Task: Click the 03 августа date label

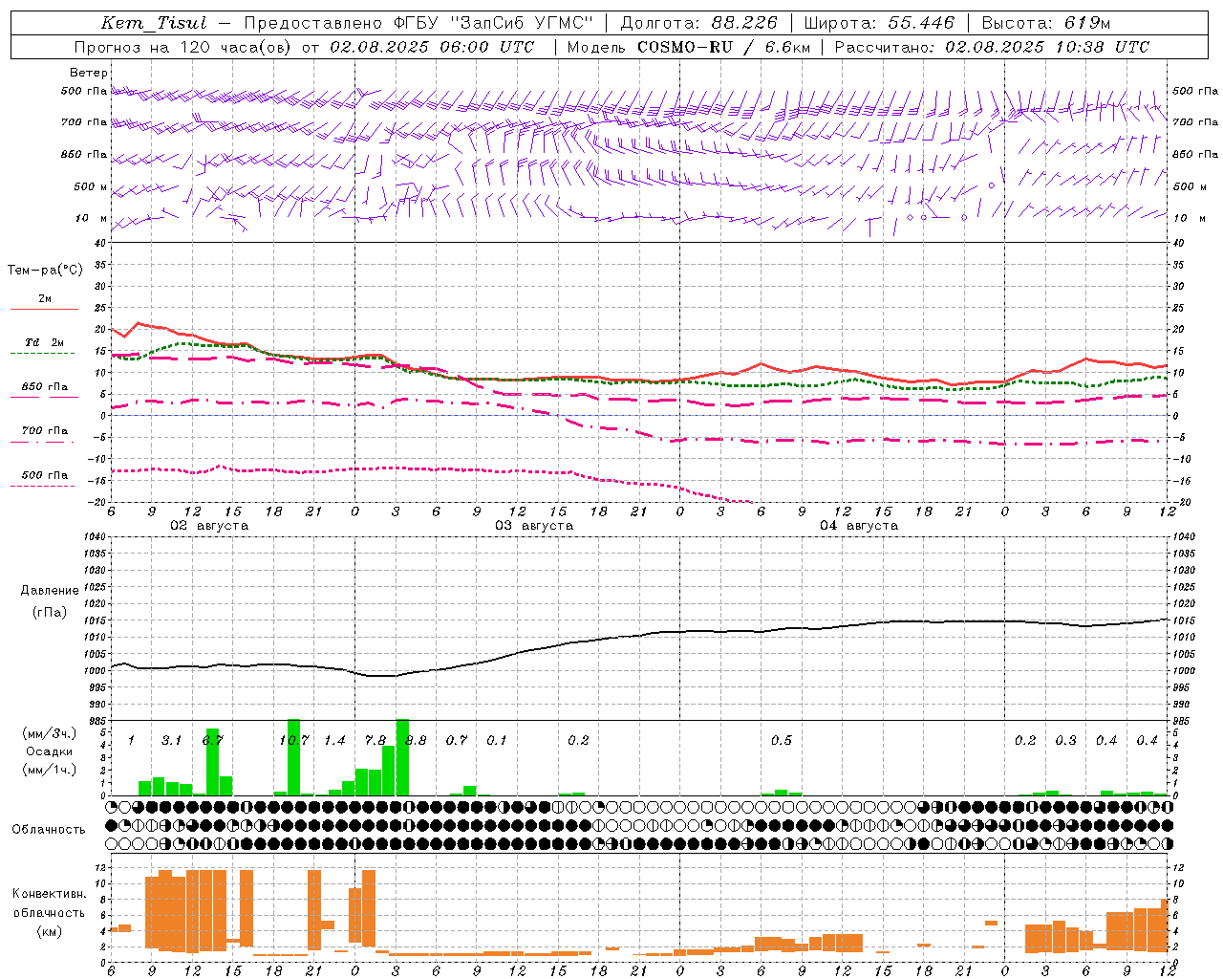Action: (534, 526)
